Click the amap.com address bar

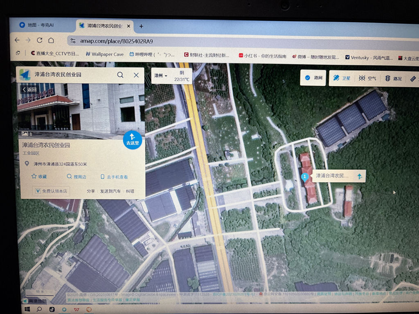click(241, 42)
